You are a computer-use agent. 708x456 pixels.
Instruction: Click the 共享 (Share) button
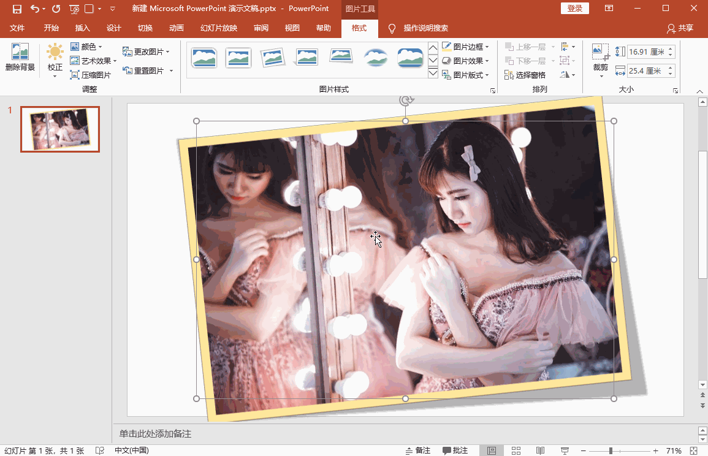680,28
